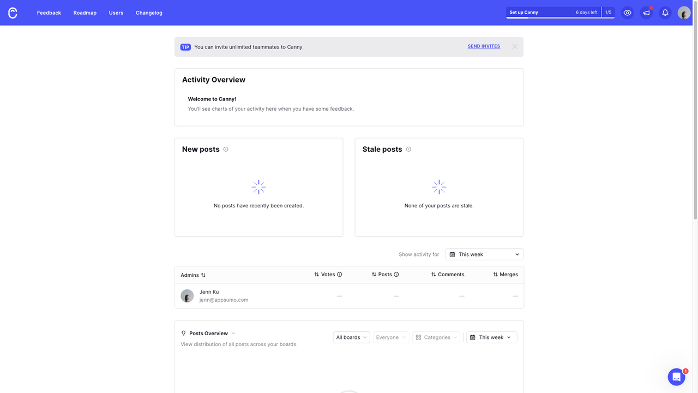Open Posts Overview This week dropdown

(x=492, y=337)
